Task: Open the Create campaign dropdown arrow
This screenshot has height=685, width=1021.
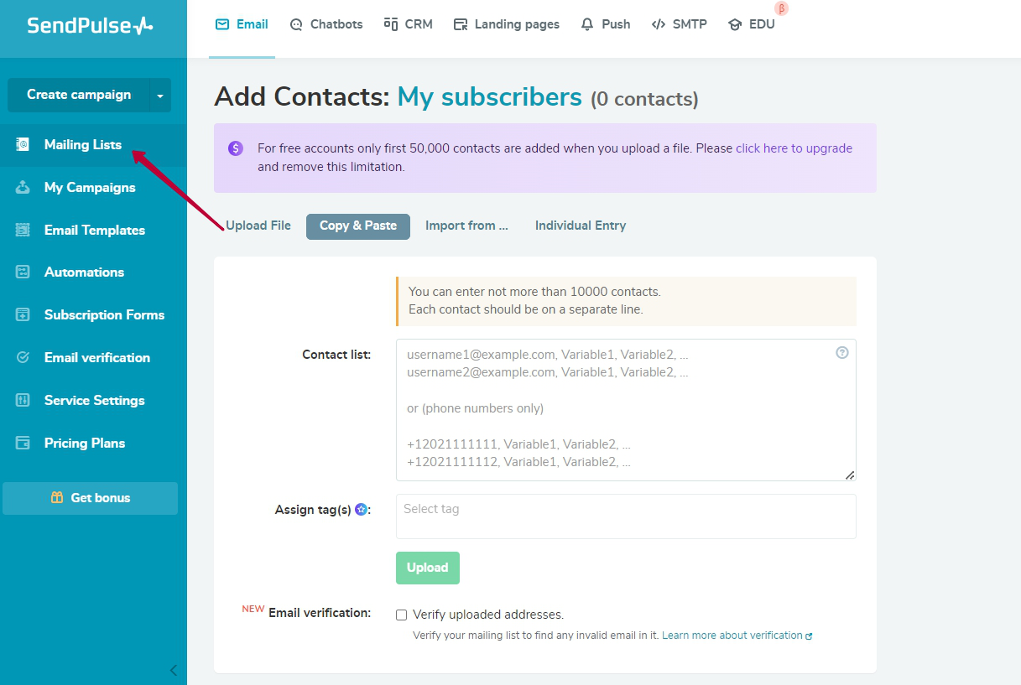Action: [160, 96]
